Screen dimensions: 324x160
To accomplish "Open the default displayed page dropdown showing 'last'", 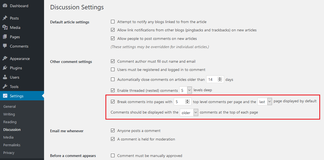I will [x=265, y=101].
